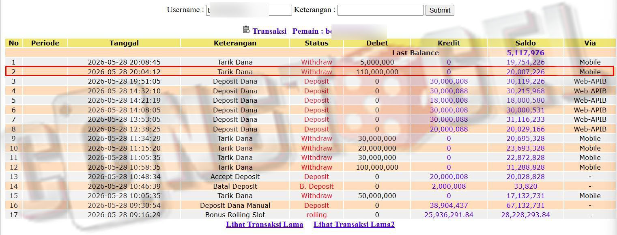
Task: Select date 2026-05-28 13:53:05
Action: click(x=124, y=119)
